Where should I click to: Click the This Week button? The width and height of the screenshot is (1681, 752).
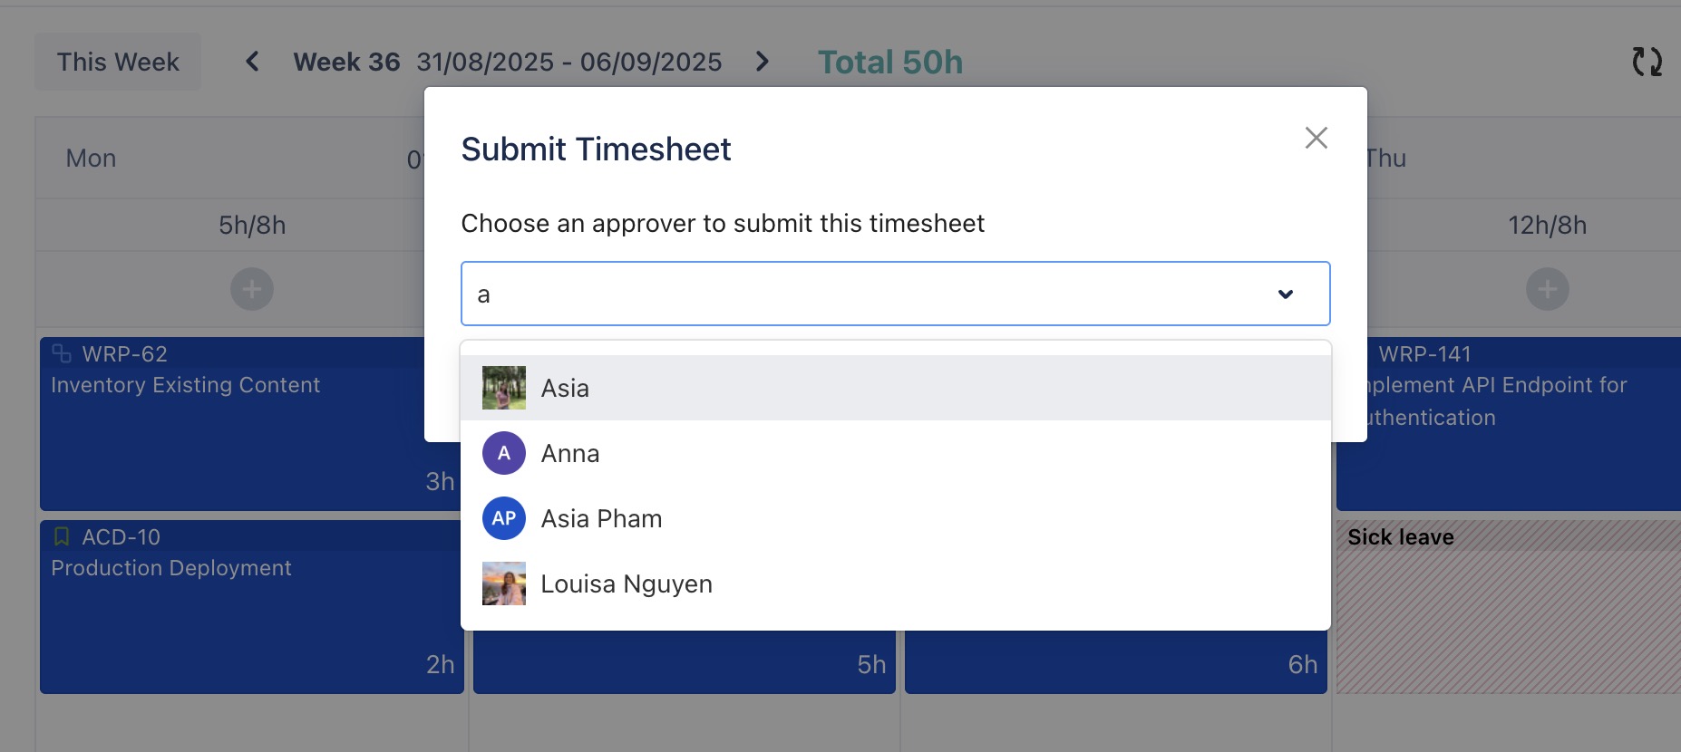tap(118, 62)
